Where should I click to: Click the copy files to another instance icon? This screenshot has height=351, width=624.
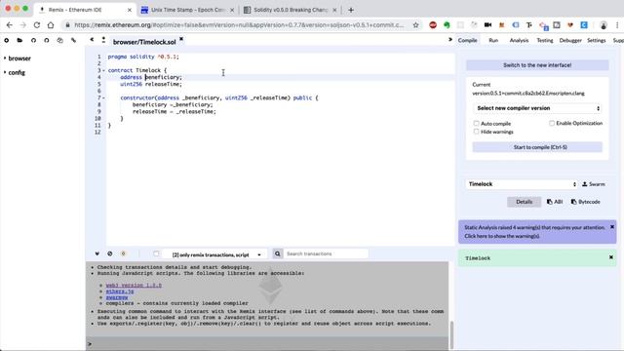[59, 40]
